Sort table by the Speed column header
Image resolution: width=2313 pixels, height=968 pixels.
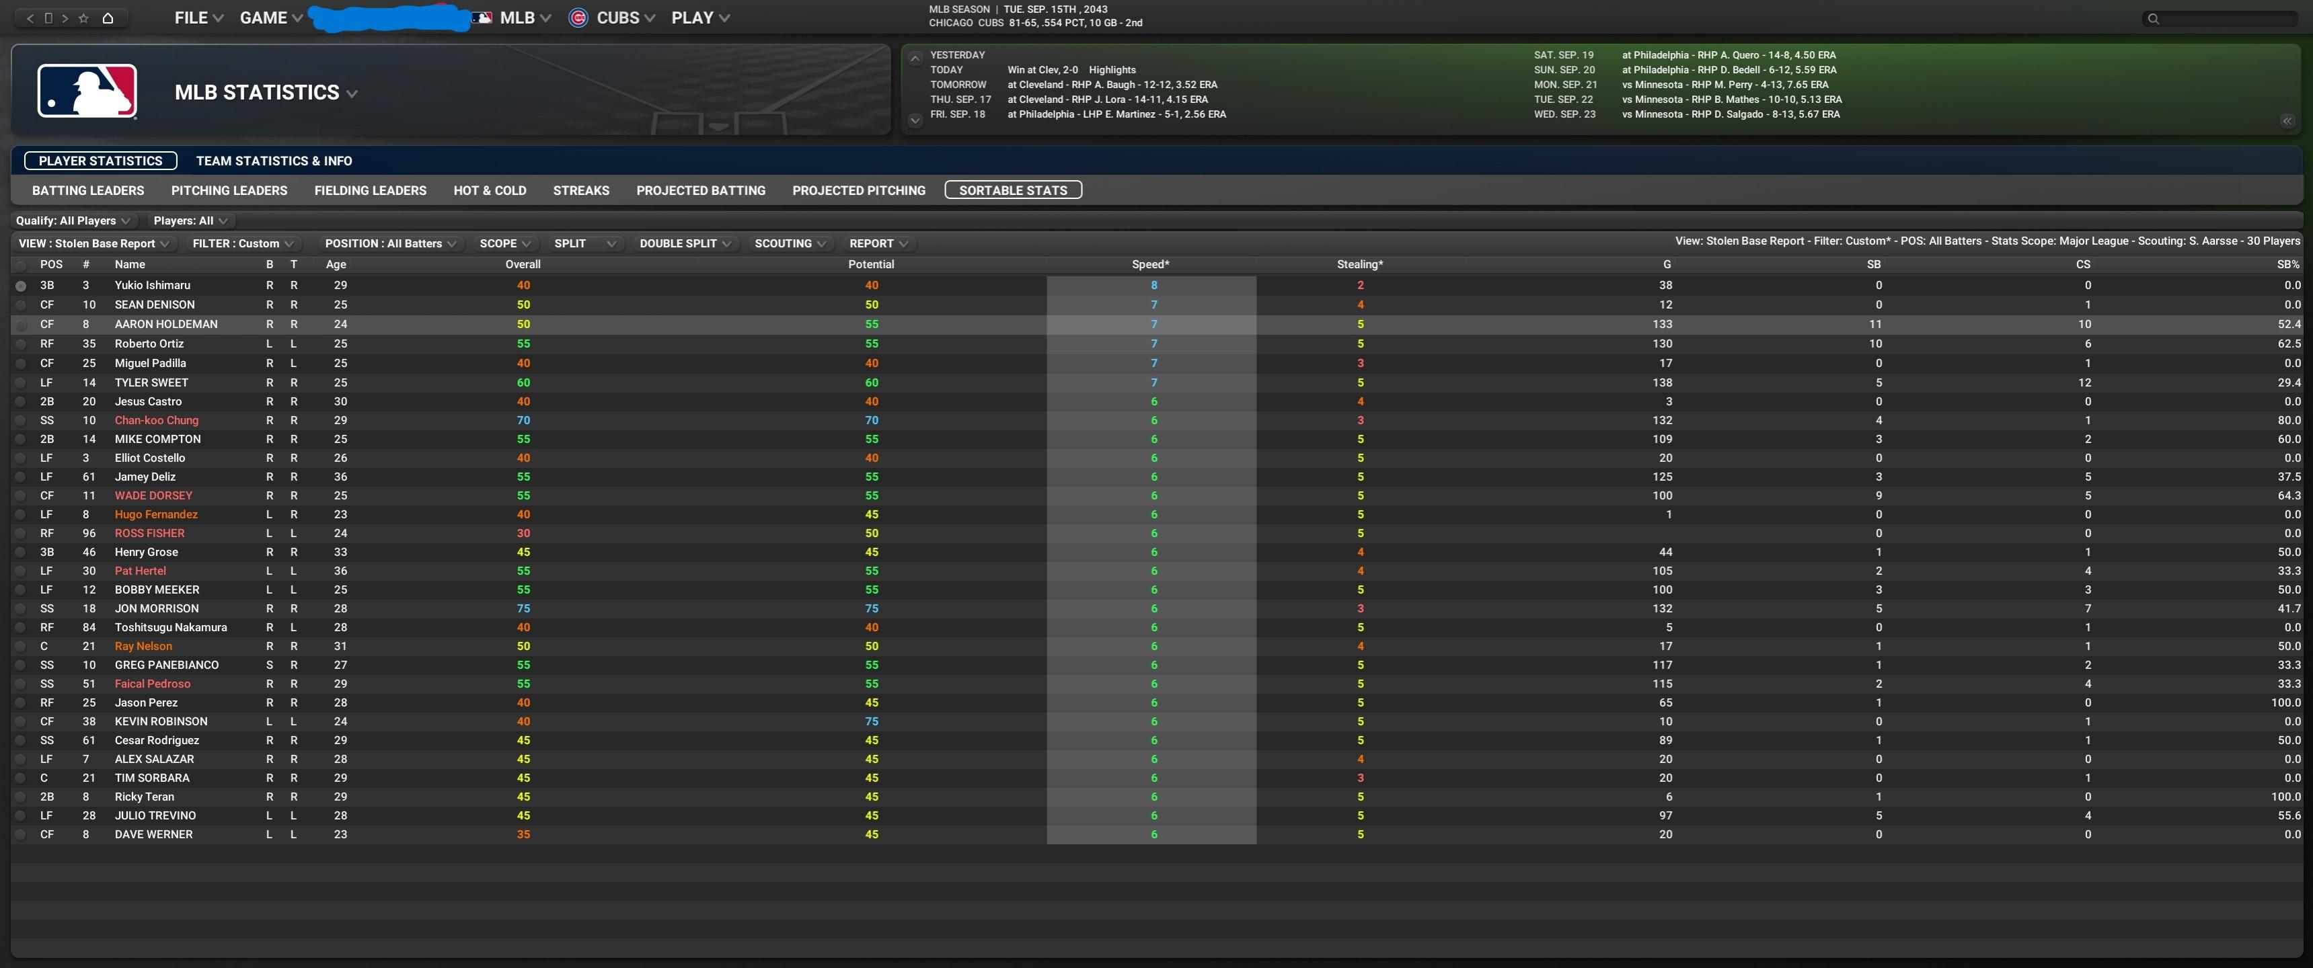coord(1150,265)
